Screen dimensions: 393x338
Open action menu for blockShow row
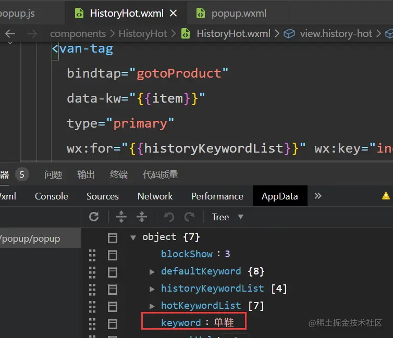point(113,255)
